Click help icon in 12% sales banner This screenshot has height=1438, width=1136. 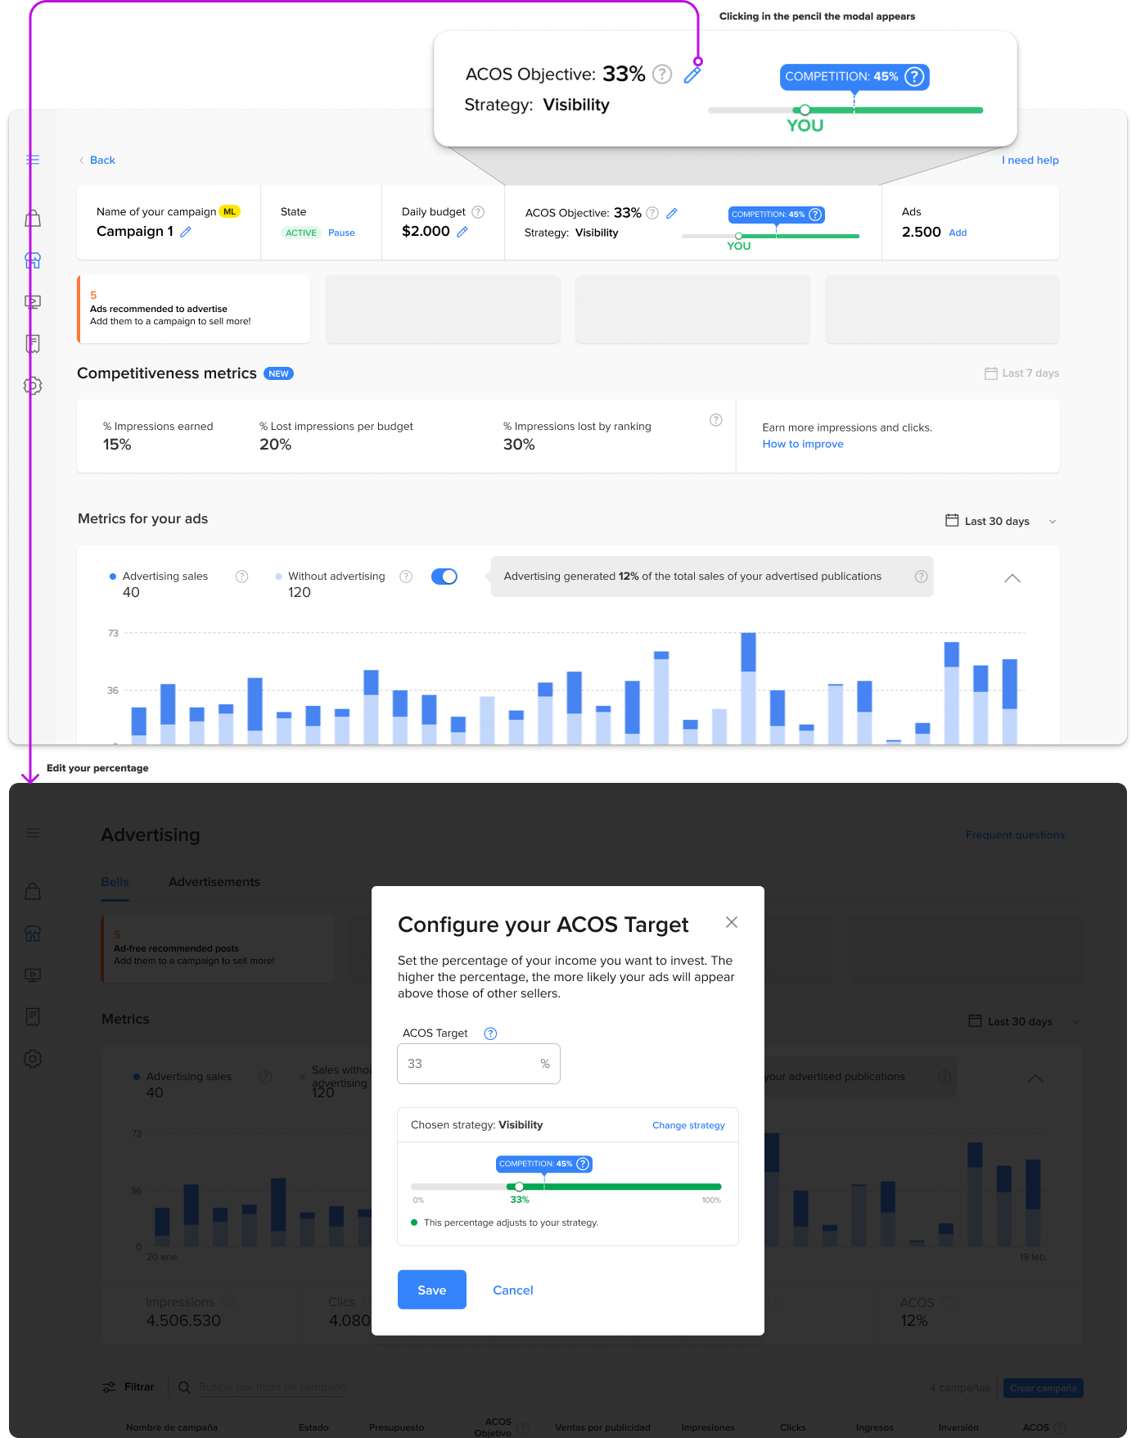coord(922,577)
